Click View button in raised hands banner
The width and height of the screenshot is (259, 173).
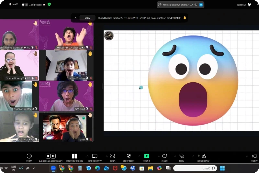pyautogui.click(x=87, y=18)
